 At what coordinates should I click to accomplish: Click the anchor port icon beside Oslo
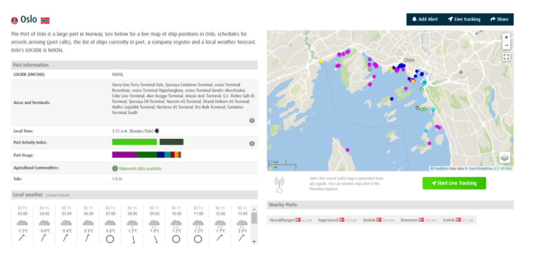[14, 20]
